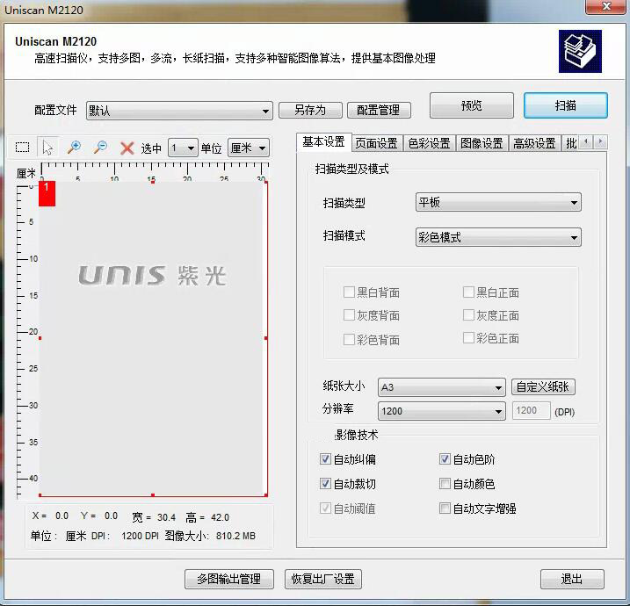This screenshot has width=630, height=606.
Task: Click the 高 = 42.0 height readout
Action: tap(207, 517)
